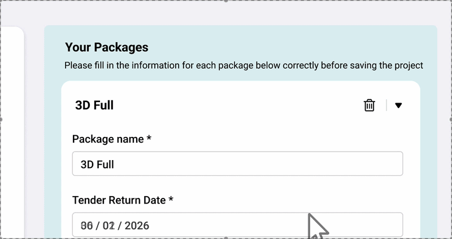Image resolution: width=452 pixels, height=239 pixels.
Task: Delete the 3D Full package with trash icon
Action: (369, 105)
